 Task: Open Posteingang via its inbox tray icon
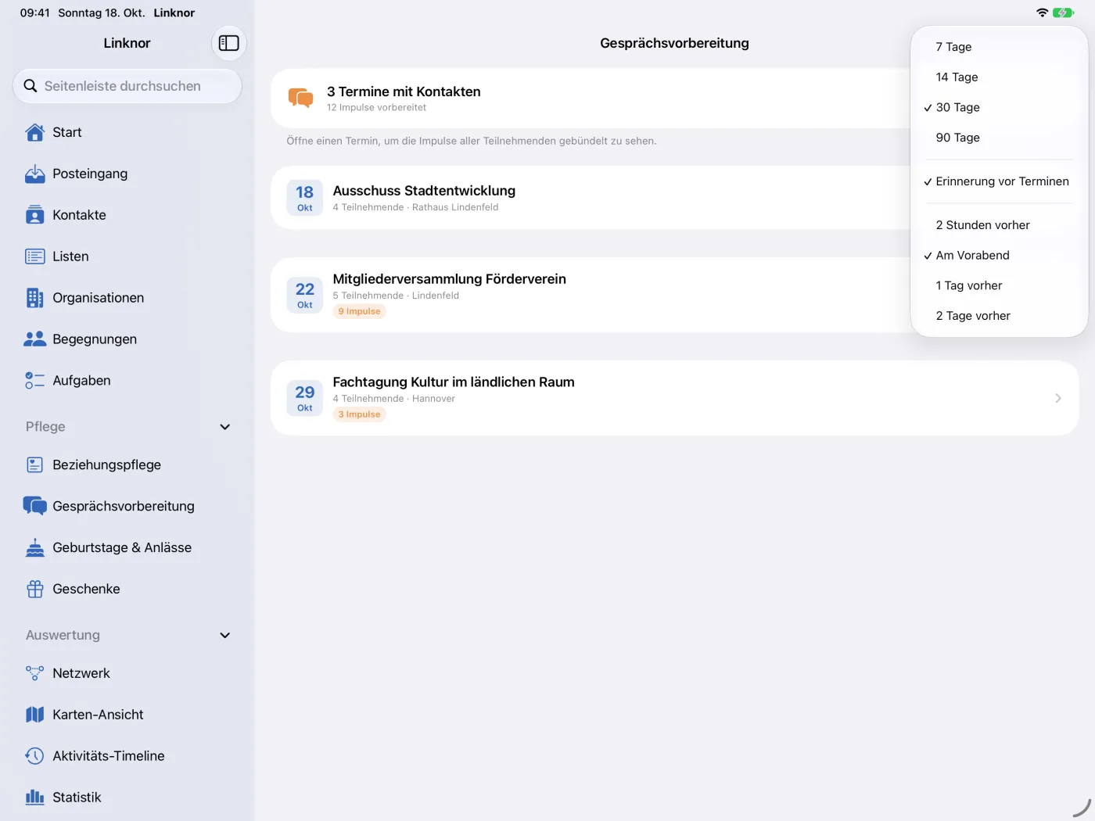35,174
